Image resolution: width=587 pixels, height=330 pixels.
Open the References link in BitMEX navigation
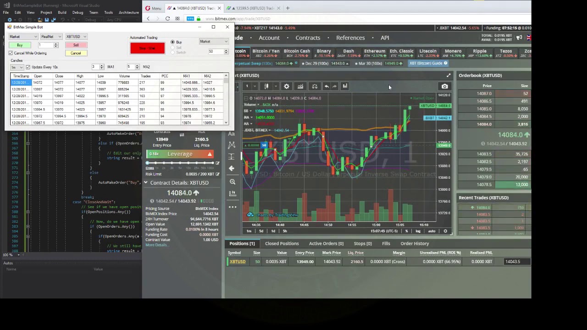tap(350, 38)
